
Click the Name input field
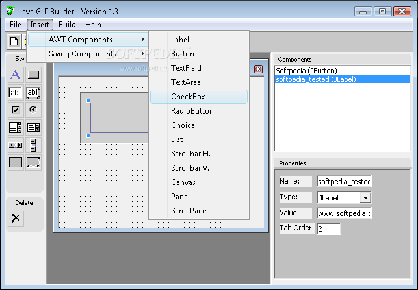(344, 182)
